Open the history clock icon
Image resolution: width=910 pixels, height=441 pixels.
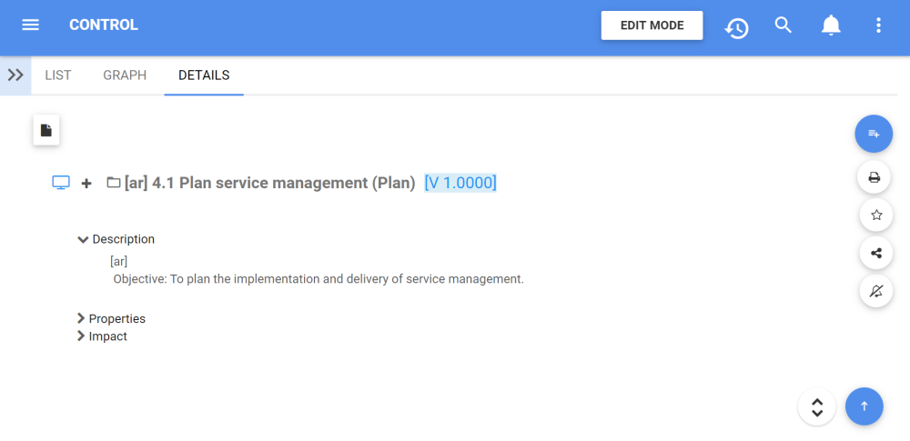point(736,26)
